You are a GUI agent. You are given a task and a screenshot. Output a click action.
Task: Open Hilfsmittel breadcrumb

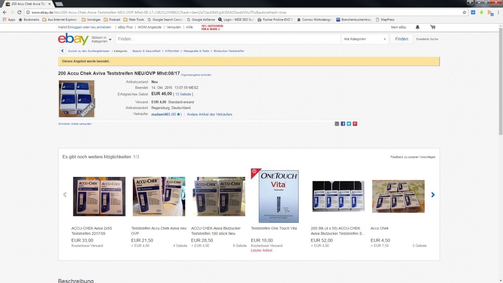coord(172,51)
